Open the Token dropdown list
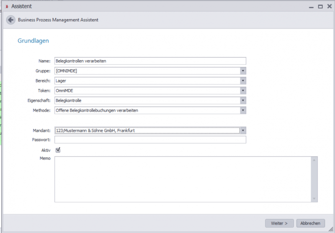This screenshot has height=233, width=335. coord(243,91)
